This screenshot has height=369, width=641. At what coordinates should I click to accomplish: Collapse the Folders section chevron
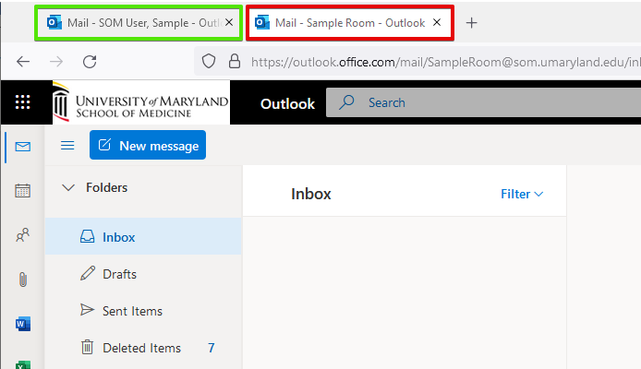click(67, 188)
